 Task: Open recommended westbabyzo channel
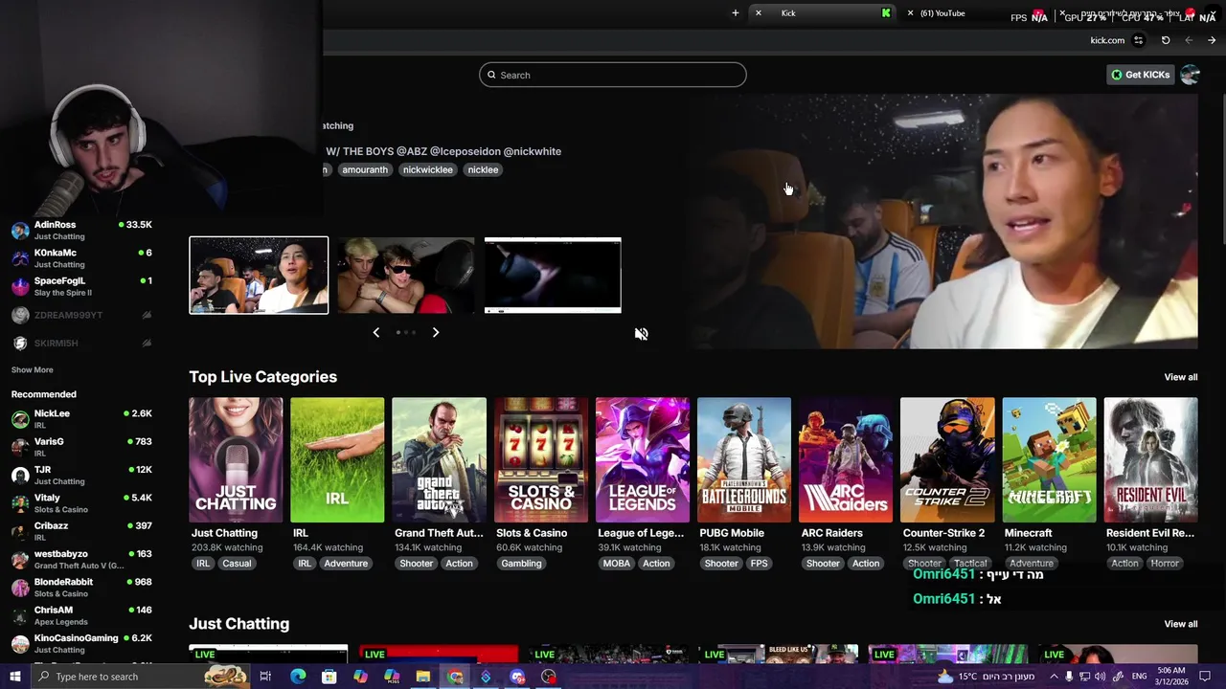pos(81,559)
